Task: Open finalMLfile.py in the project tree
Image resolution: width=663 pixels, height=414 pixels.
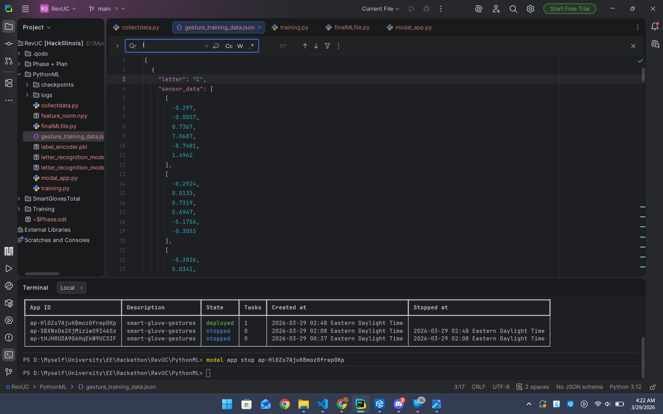Action: click(58, 126)
